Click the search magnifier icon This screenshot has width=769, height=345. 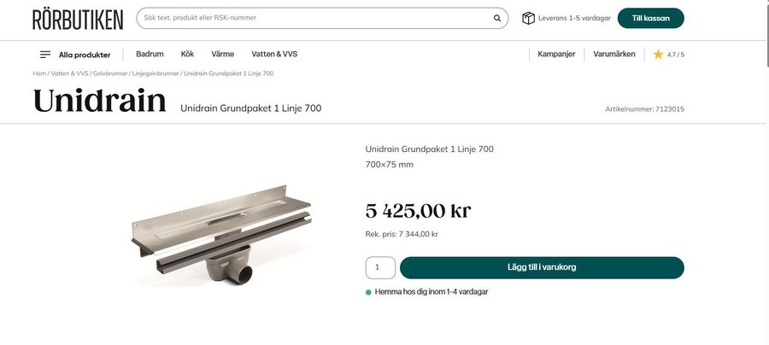(x=497, y=18)
